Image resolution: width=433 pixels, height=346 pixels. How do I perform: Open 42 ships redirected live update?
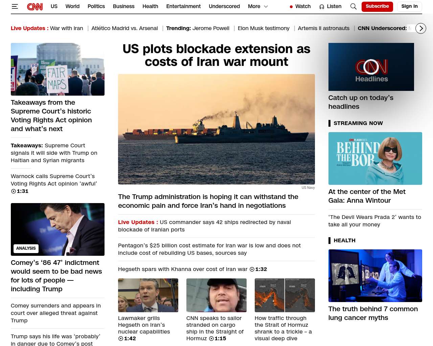204,226
